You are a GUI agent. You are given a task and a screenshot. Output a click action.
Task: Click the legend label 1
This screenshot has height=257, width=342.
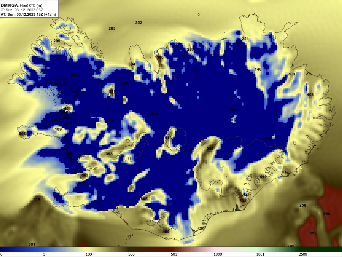pos(44,254)
